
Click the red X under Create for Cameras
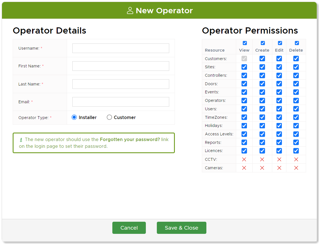tap(262, 168)
